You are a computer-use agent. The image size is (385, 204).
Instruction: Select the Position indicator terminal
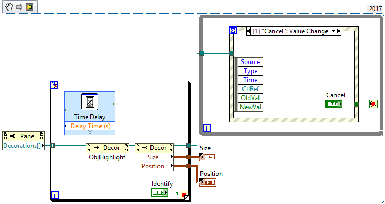[x=208, y=182]
